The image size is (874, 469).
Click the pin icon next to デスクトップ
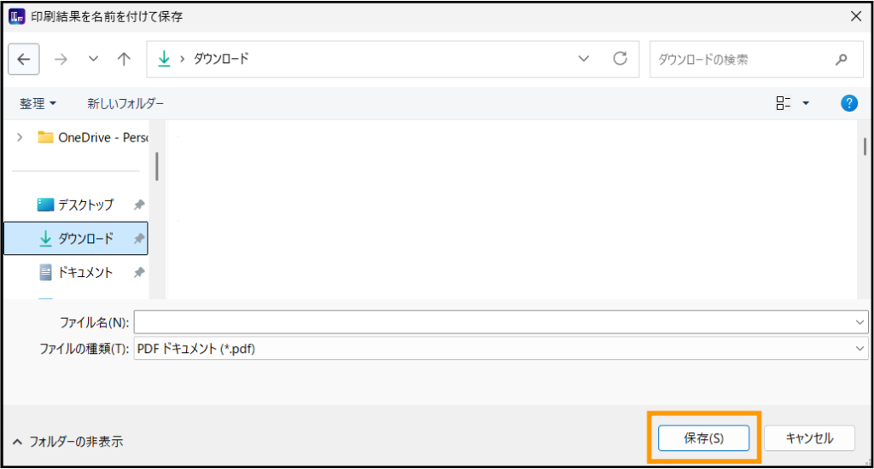[138, 205]
